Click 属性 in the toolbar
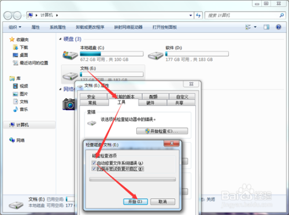Screen dimensions: 289x215 35,27
